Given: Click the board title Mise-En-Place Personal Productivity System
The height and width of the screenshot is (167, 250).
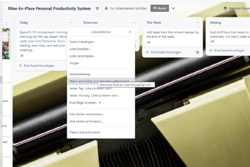Looking at the screenshot, I should 50,8.
